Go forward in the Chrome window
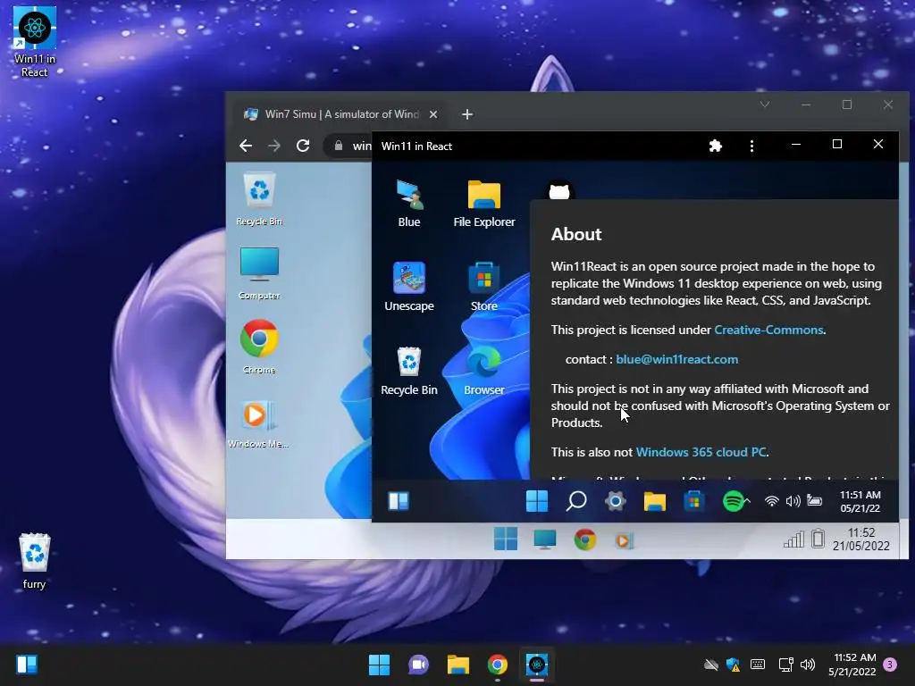Image resolution: width=915 pixels, height=686 pixels. point(273,146)
